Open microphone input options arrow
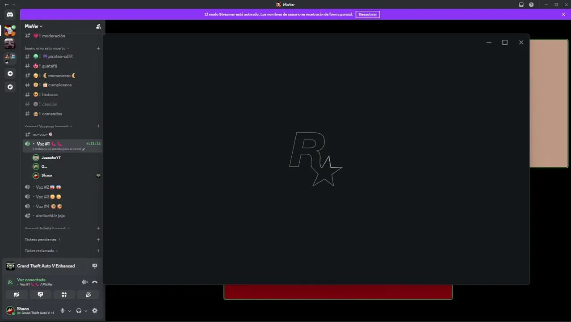Viewport: 571px width, 322px height. 69,311
